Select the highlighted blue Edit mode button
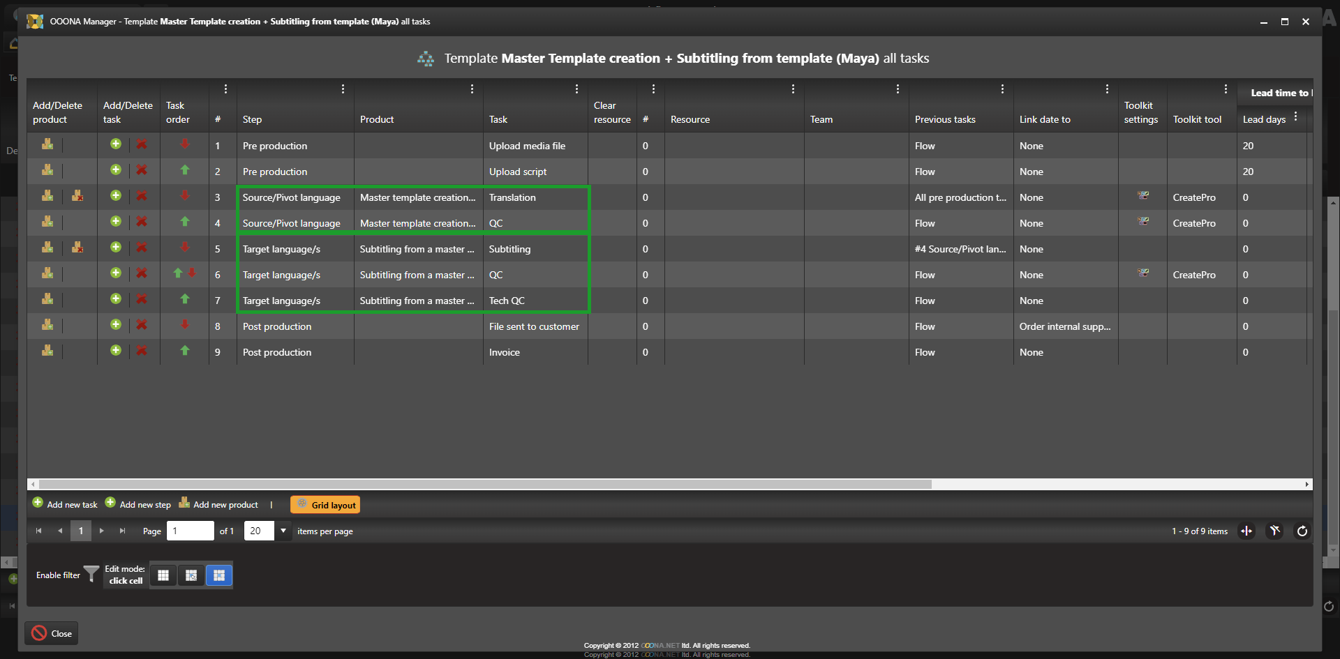This screenshot has height=659, width=1340. (x=219, y=575)
